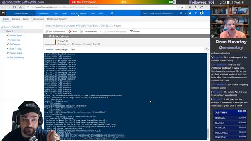Image resolution: width=251 pixels, height=141 pixels.
Task: Open the user profile avatar
Action: (202, 13)
